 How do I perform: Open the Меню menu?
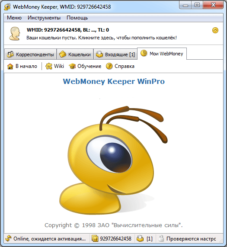(14, 18)
